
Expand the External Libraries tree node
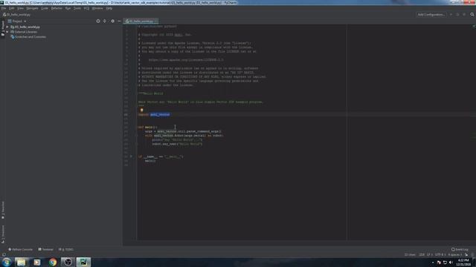pos(7,32)
